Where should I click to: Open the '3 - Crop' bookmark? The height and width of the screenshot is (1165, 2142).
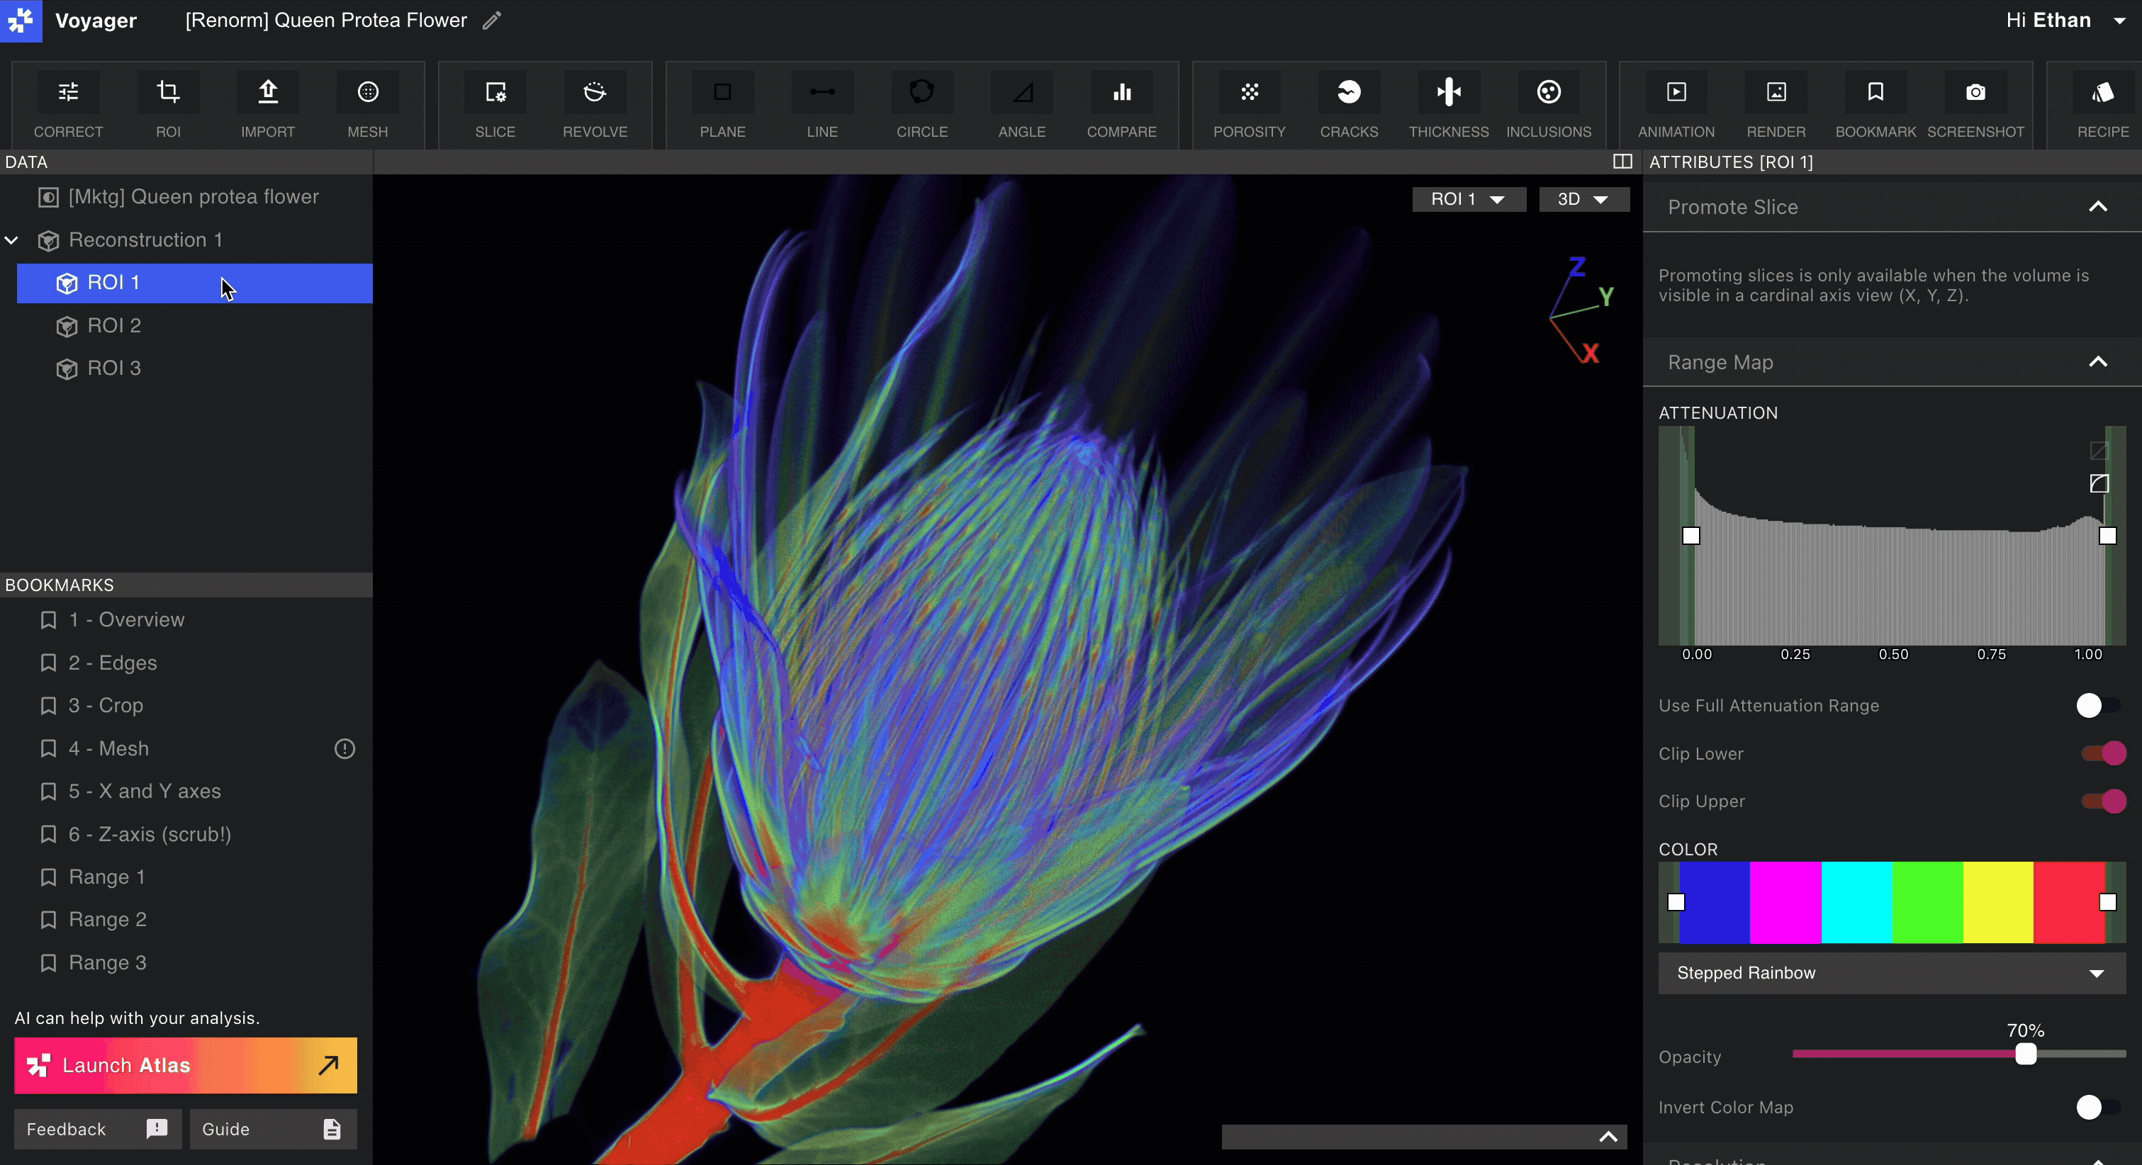click(x=106, y=705)
